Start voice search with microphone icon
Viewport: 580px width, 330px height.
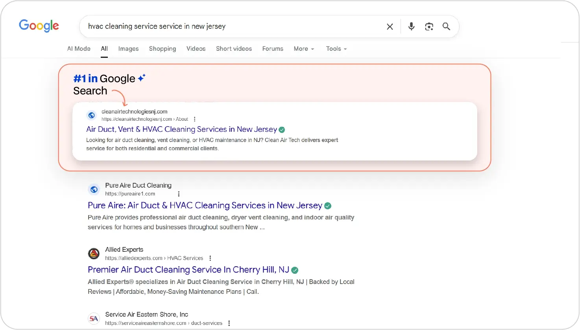[x=411, y=26]
